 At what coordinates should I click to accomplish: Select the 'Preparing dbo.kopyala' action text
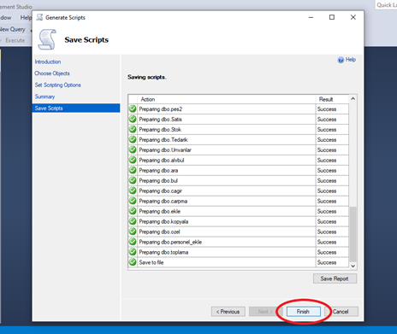pos(163,221)
